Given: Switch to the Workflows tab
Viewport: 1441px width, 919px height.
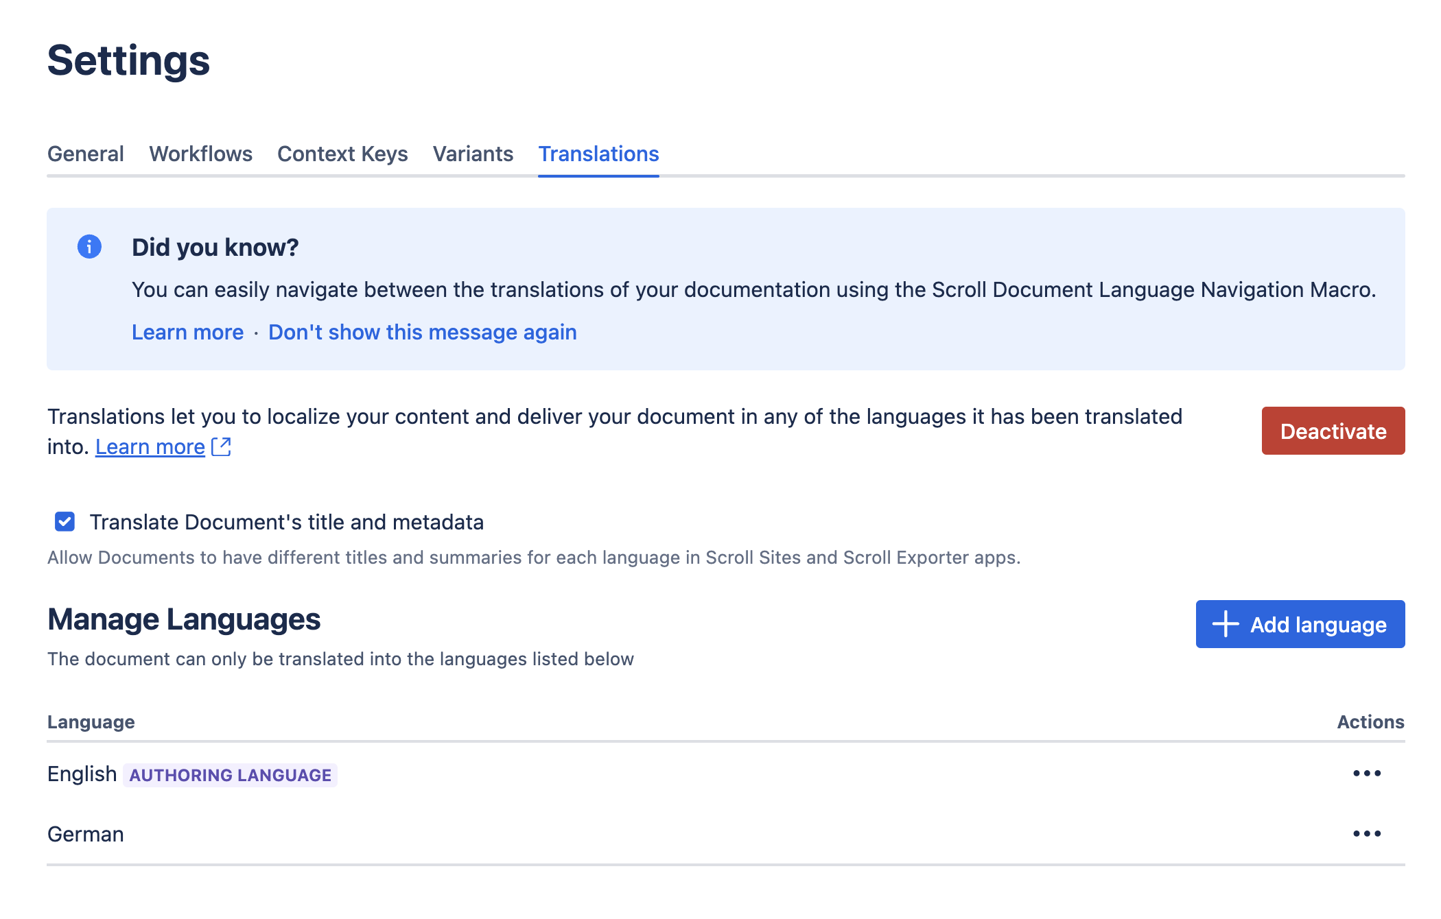Looking at the screenshot, I should coord(200,154).
